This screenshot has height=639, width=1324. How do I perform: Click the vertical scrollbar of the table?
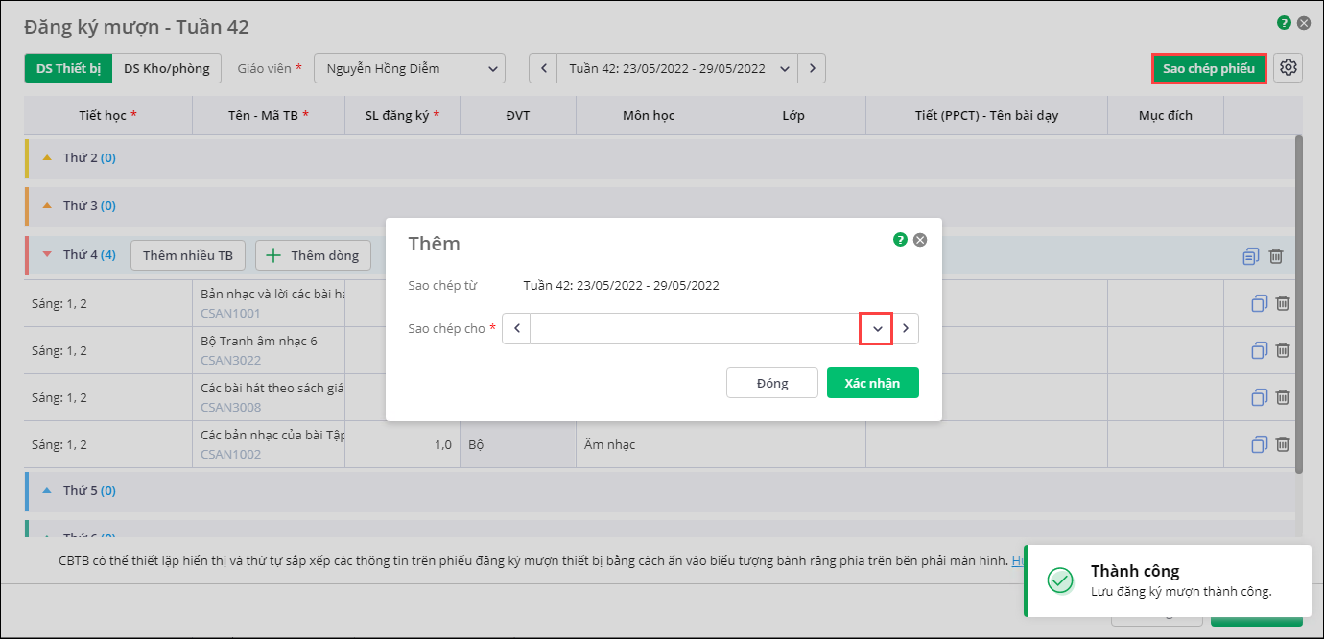1299,303
